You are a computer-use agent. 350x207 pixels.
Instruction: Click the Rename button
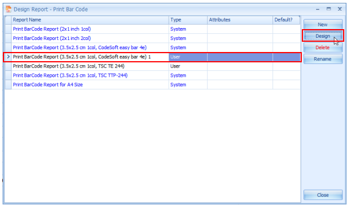(323, 59)
